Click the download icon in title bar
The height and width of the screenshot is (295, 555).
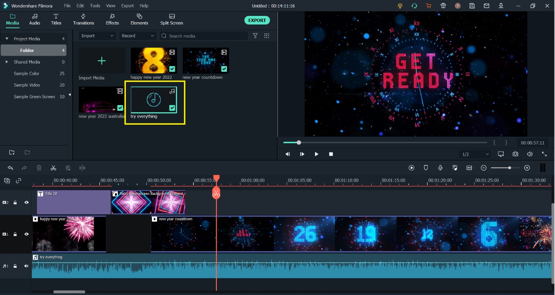[x=501, y=6]
